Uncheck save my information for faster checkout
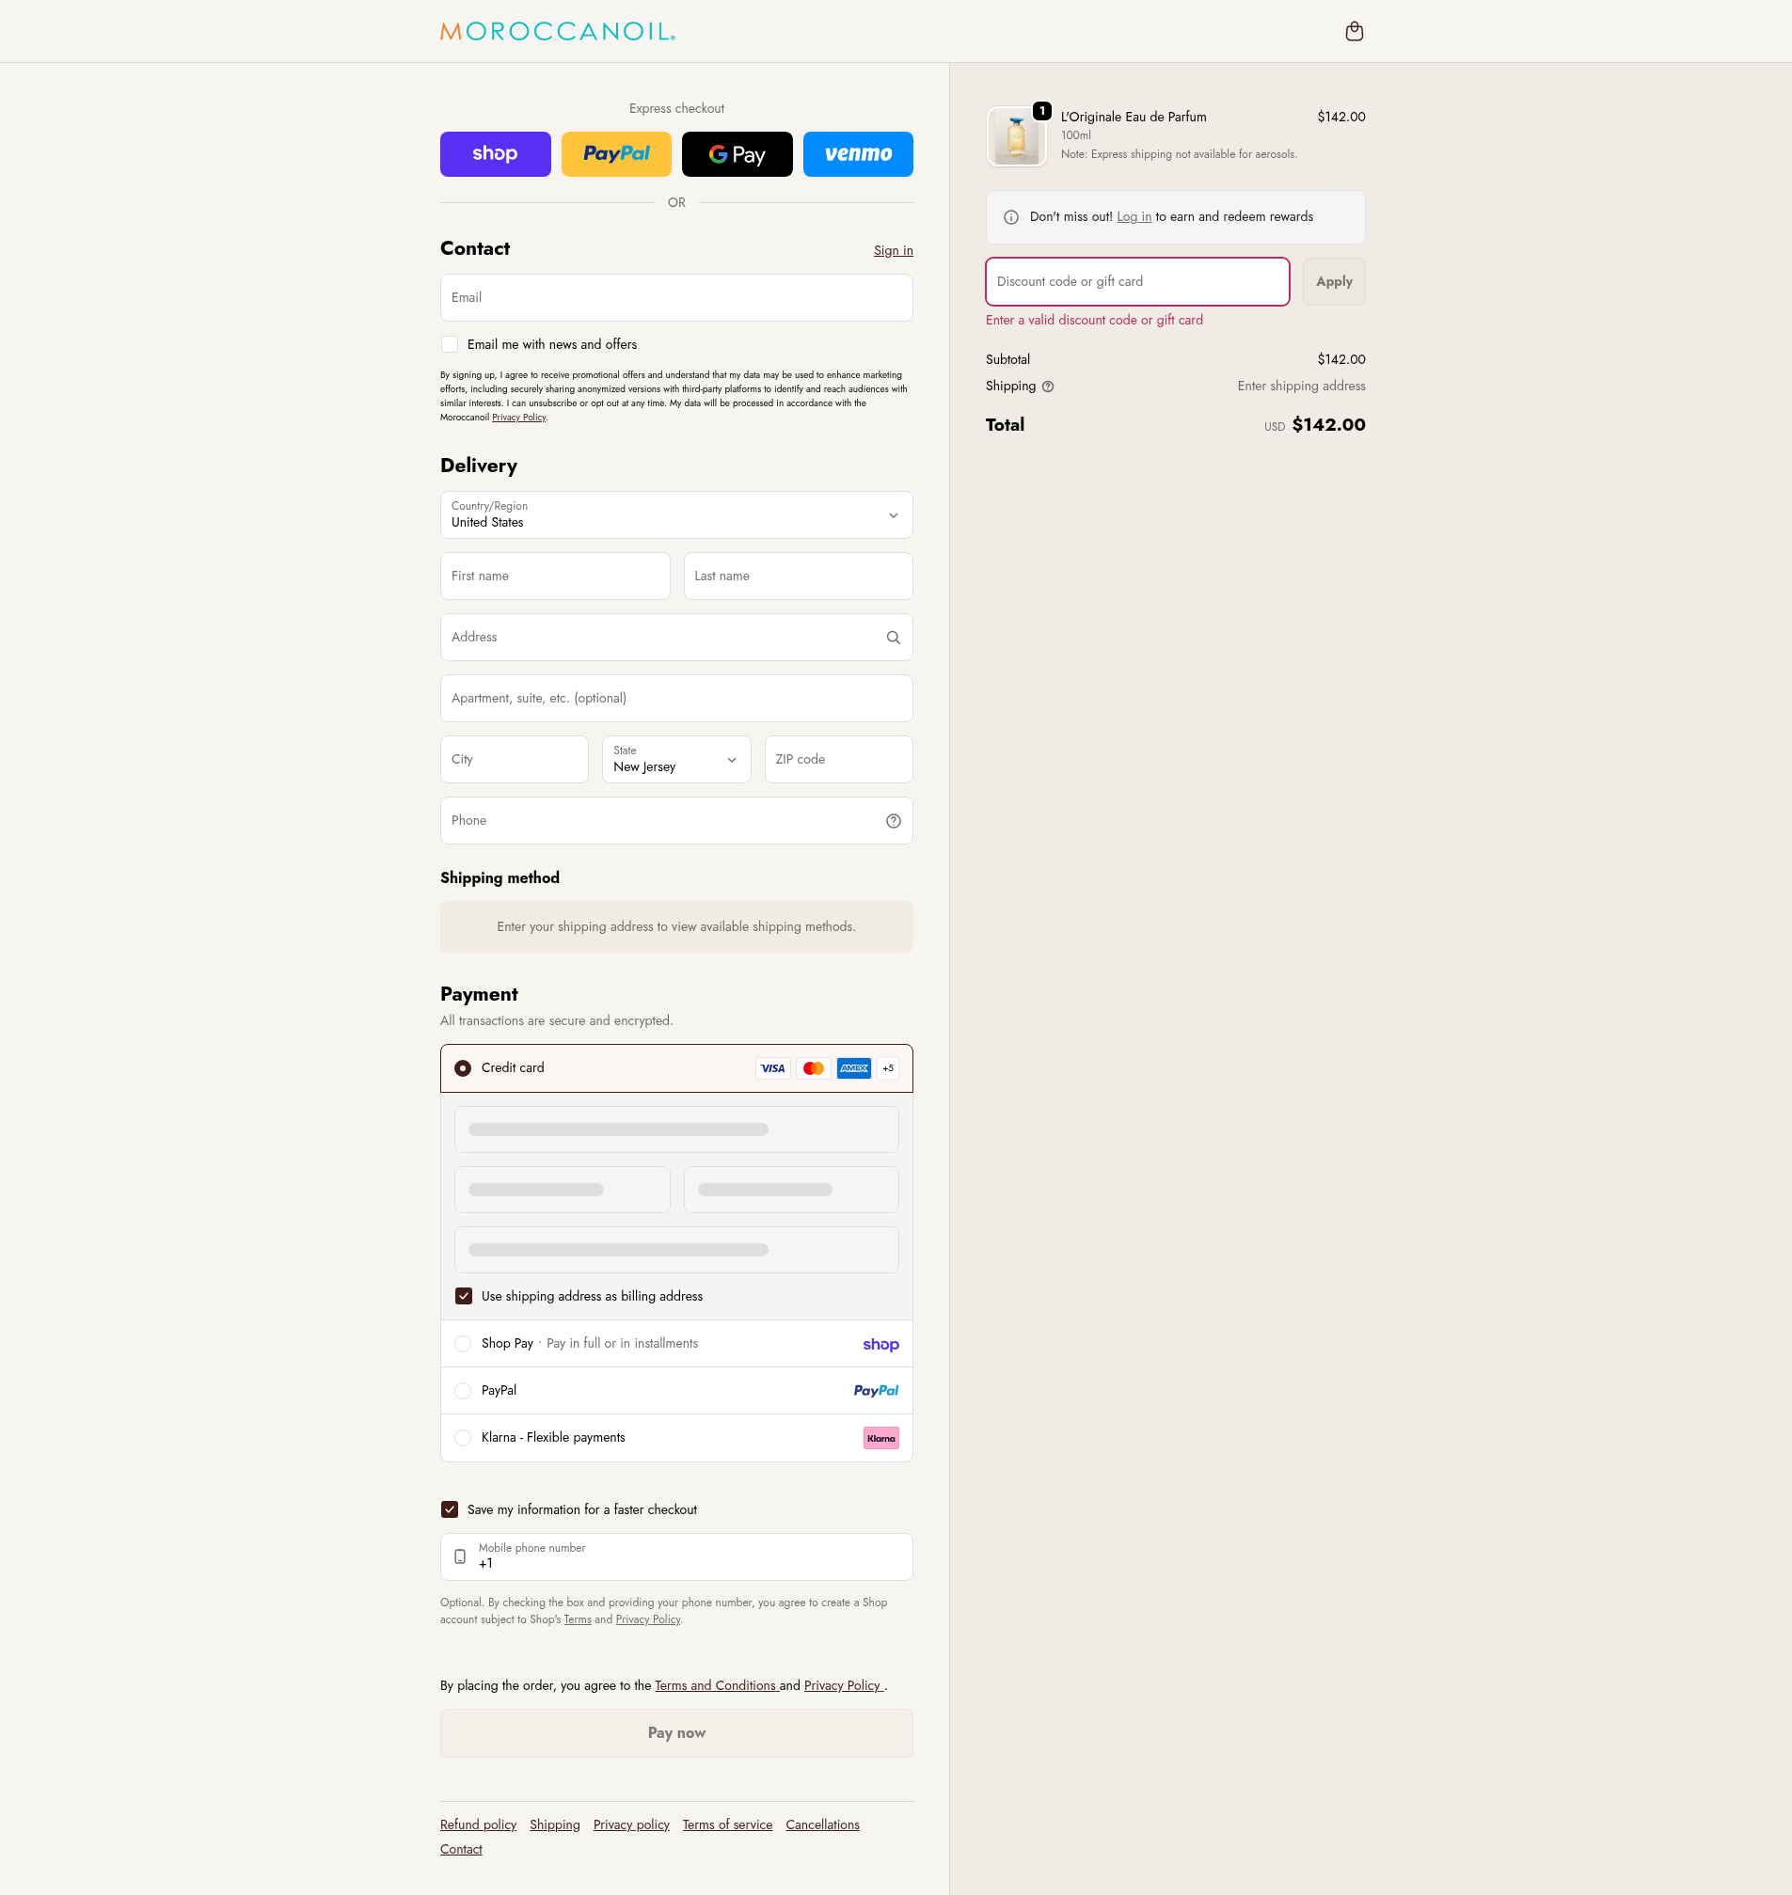Image resolution: width=1792 pixels, height=1895 pixels. pos(450,1509)
